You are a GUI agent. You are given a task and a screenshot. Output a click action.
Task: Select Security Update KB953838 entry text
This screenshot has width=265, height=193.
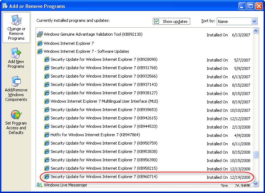(x=104, y=151)
